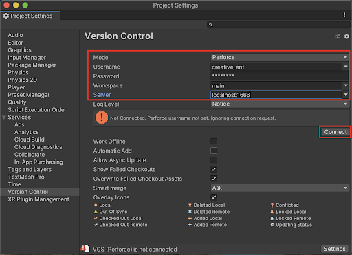Click the Username field containing creative_ent

276,67
